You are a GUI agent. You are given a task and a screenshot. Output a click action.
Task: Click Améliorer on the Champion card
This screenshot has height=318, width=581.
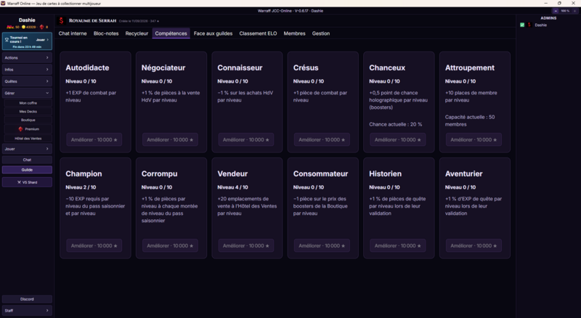[x=94, y=245]
